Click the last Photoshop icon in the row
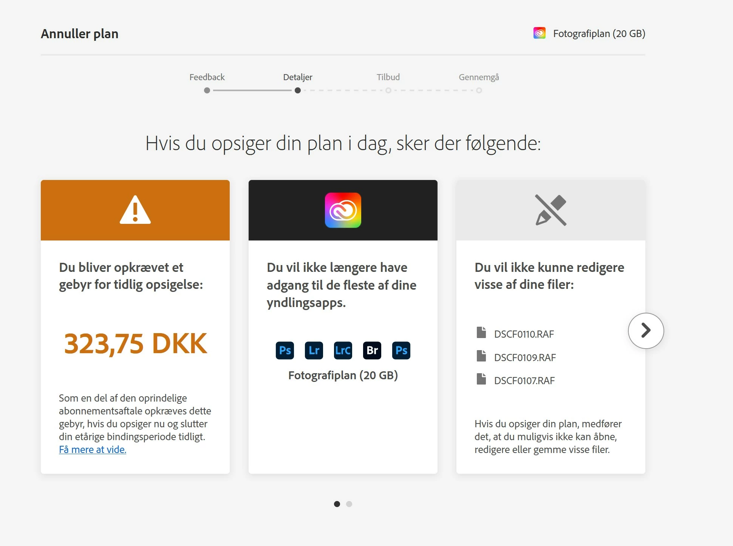 [x=401, y=351]
